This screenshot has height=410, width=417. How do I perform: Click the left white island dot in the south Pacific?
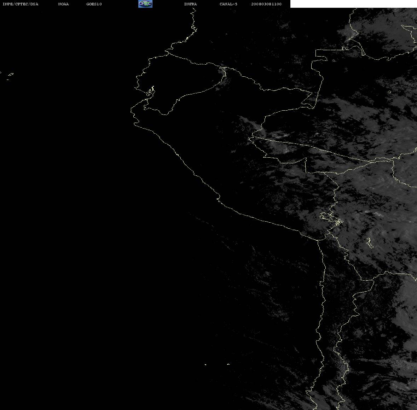[x=205, y=364]
